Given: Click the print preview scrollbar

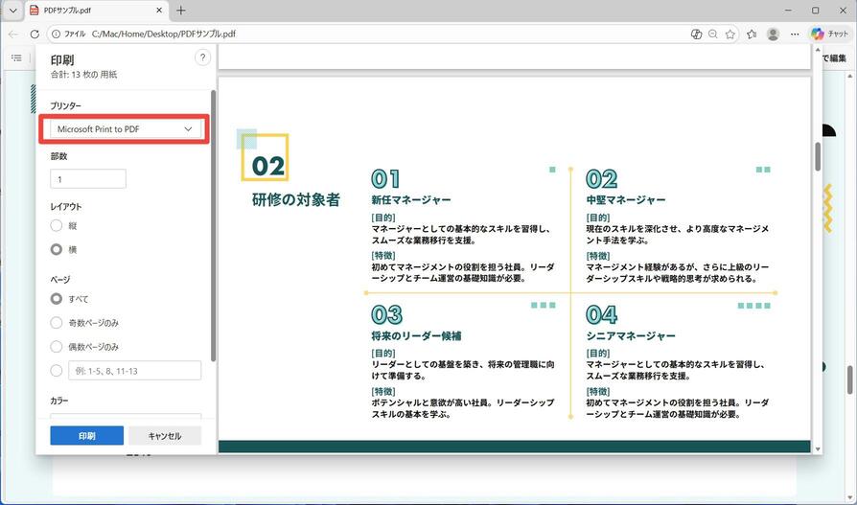Looking at the screenshot, I should [818, 156].
